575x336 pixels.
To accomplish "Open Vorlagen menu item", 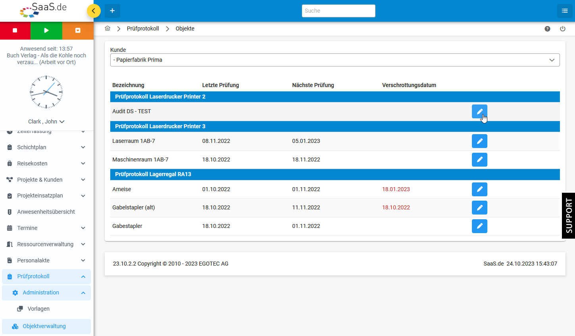I will coord(46,309).
